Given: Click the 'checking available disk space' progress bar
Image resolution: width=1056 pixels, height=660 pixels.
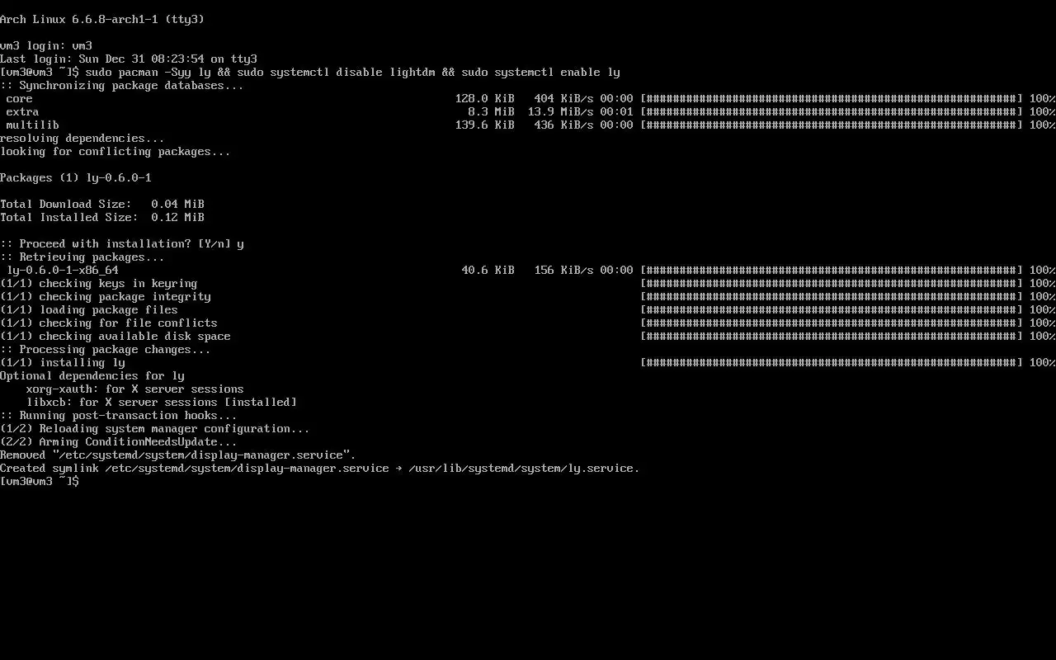Looking at the screenshot, I should (832, 336).
